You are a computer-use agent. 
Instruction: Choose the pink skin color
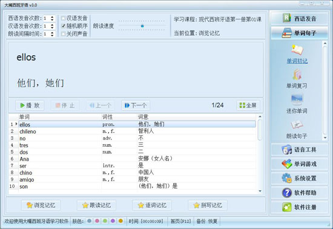pyautogui.click(x=97, y=221)
